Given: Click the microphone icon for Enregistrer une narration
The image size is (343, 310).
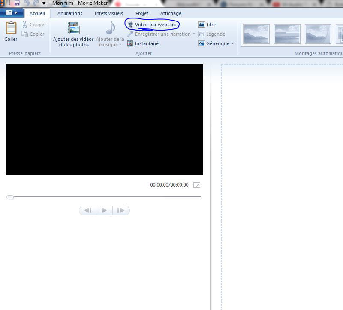Looking at the screenshot, I should click(130, 34).
